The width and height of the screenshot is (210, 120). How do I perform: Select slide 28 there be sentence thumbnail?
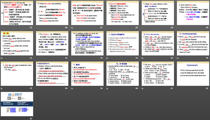122,13
